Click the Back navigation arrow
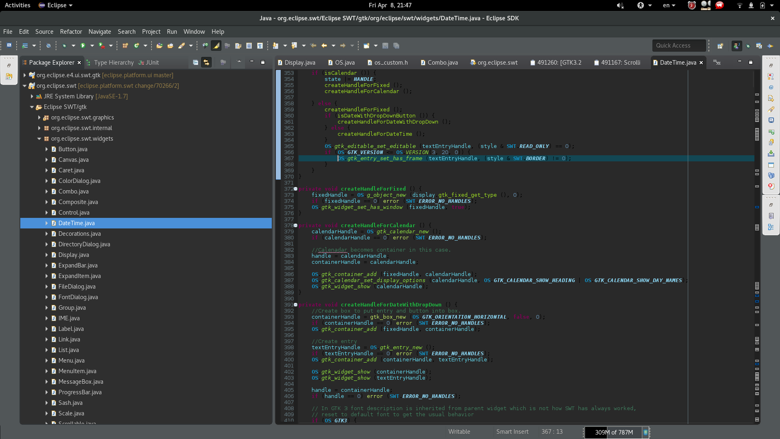The height and width of the screenshot is (439, 780). [x=324, y=46]
